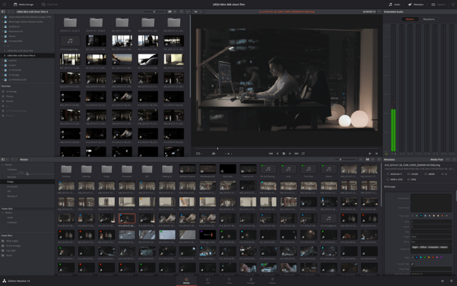Click the Mark In button in the viewer
Viewport: 457px width, 286px height.
click(x=370, y=153)
